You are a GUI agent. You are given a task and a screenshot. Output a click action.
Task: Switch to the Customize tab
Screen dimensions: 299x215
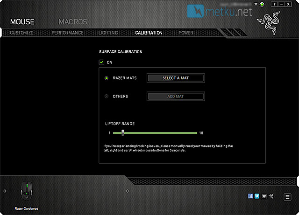tap(22, 33)
